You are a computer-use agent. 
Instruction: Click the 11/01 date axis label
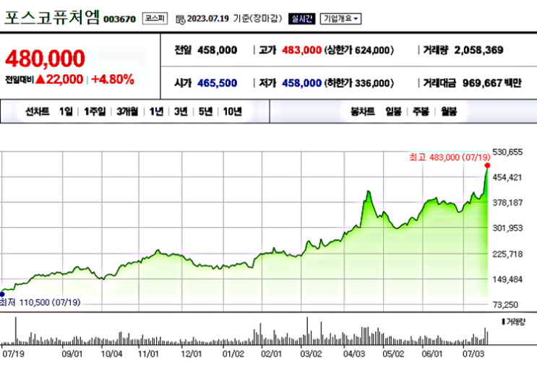(148, 354)
